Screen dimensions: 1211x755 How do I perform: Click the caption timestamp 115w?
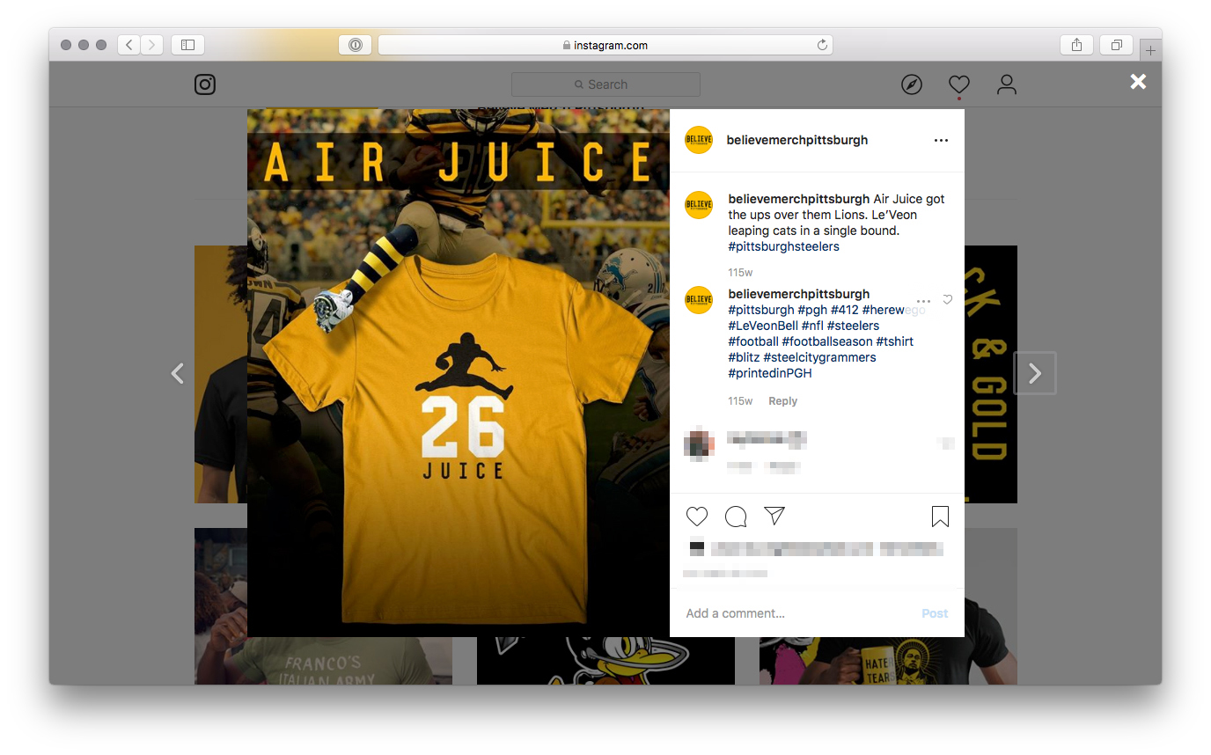(x=740, y=273)
